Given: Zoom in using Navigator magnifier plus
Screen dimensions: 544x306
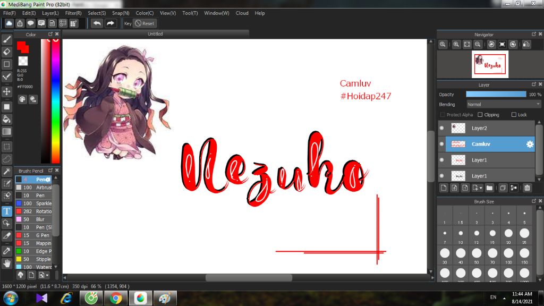Looking at the screenshot, I should (456, 45).
